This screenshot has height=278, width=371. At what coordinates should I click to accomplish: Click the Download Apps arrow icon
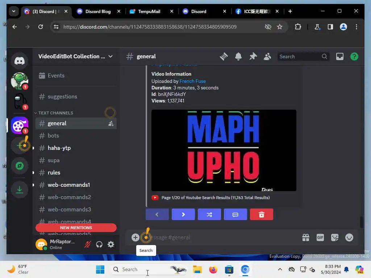(20, 189)
